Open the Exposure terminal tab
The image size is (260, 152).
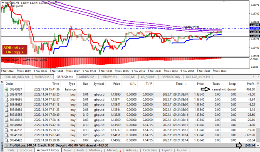pos(26,150)
